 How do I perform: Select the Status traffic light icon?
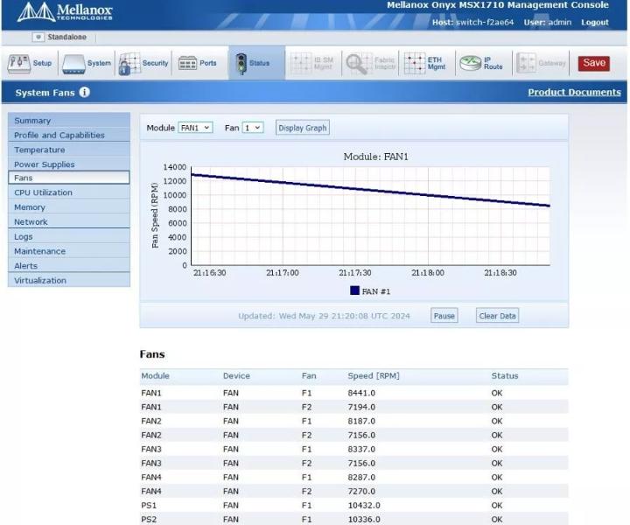241,64
